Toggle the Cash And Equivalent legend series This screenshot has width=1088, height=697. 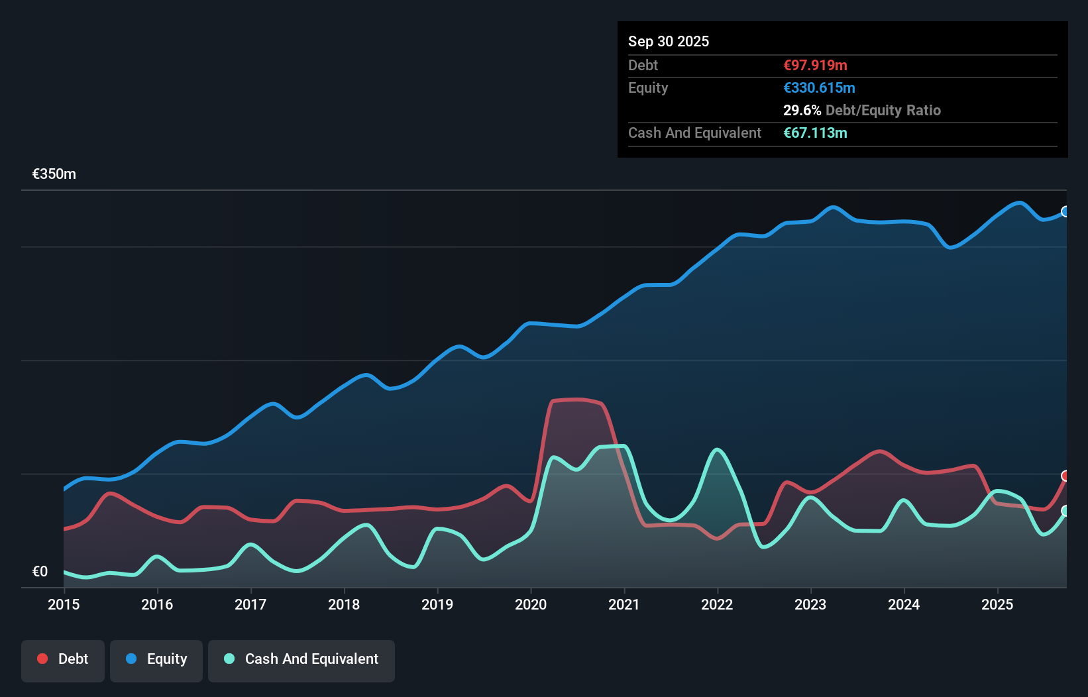301,659
